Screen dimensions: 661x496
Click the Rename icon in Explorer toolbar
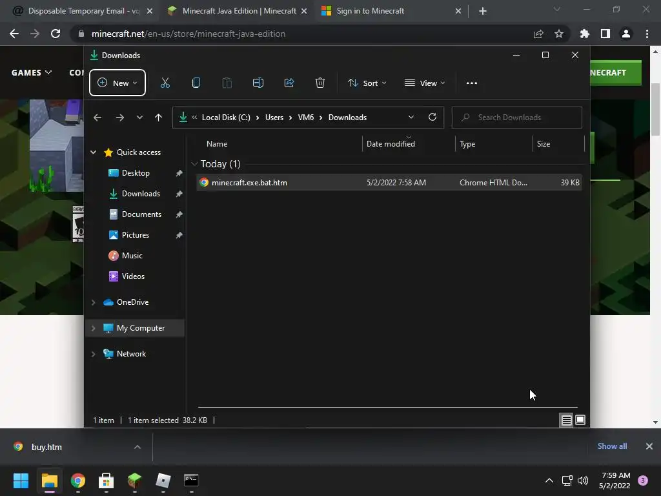tap(258, 83)
